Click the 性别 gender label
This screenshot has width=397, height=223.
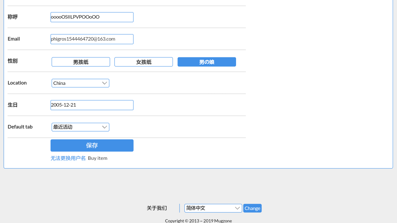tap(13, 61)
